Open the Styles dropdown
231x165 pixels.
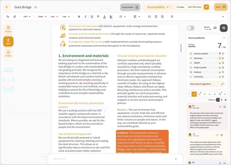tap(42, 17)
